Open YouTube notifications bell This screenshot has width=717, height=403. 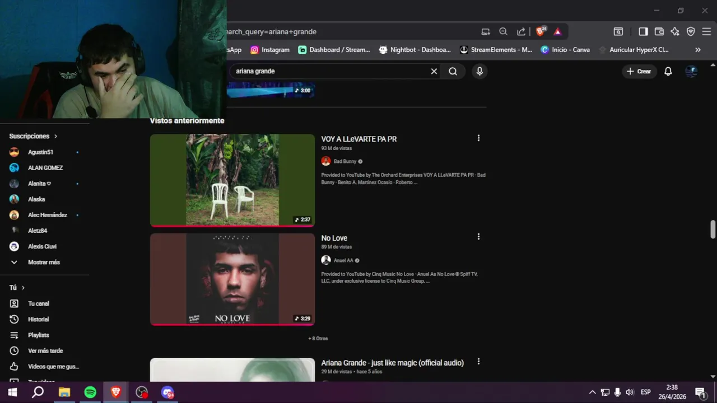(668, 71)
